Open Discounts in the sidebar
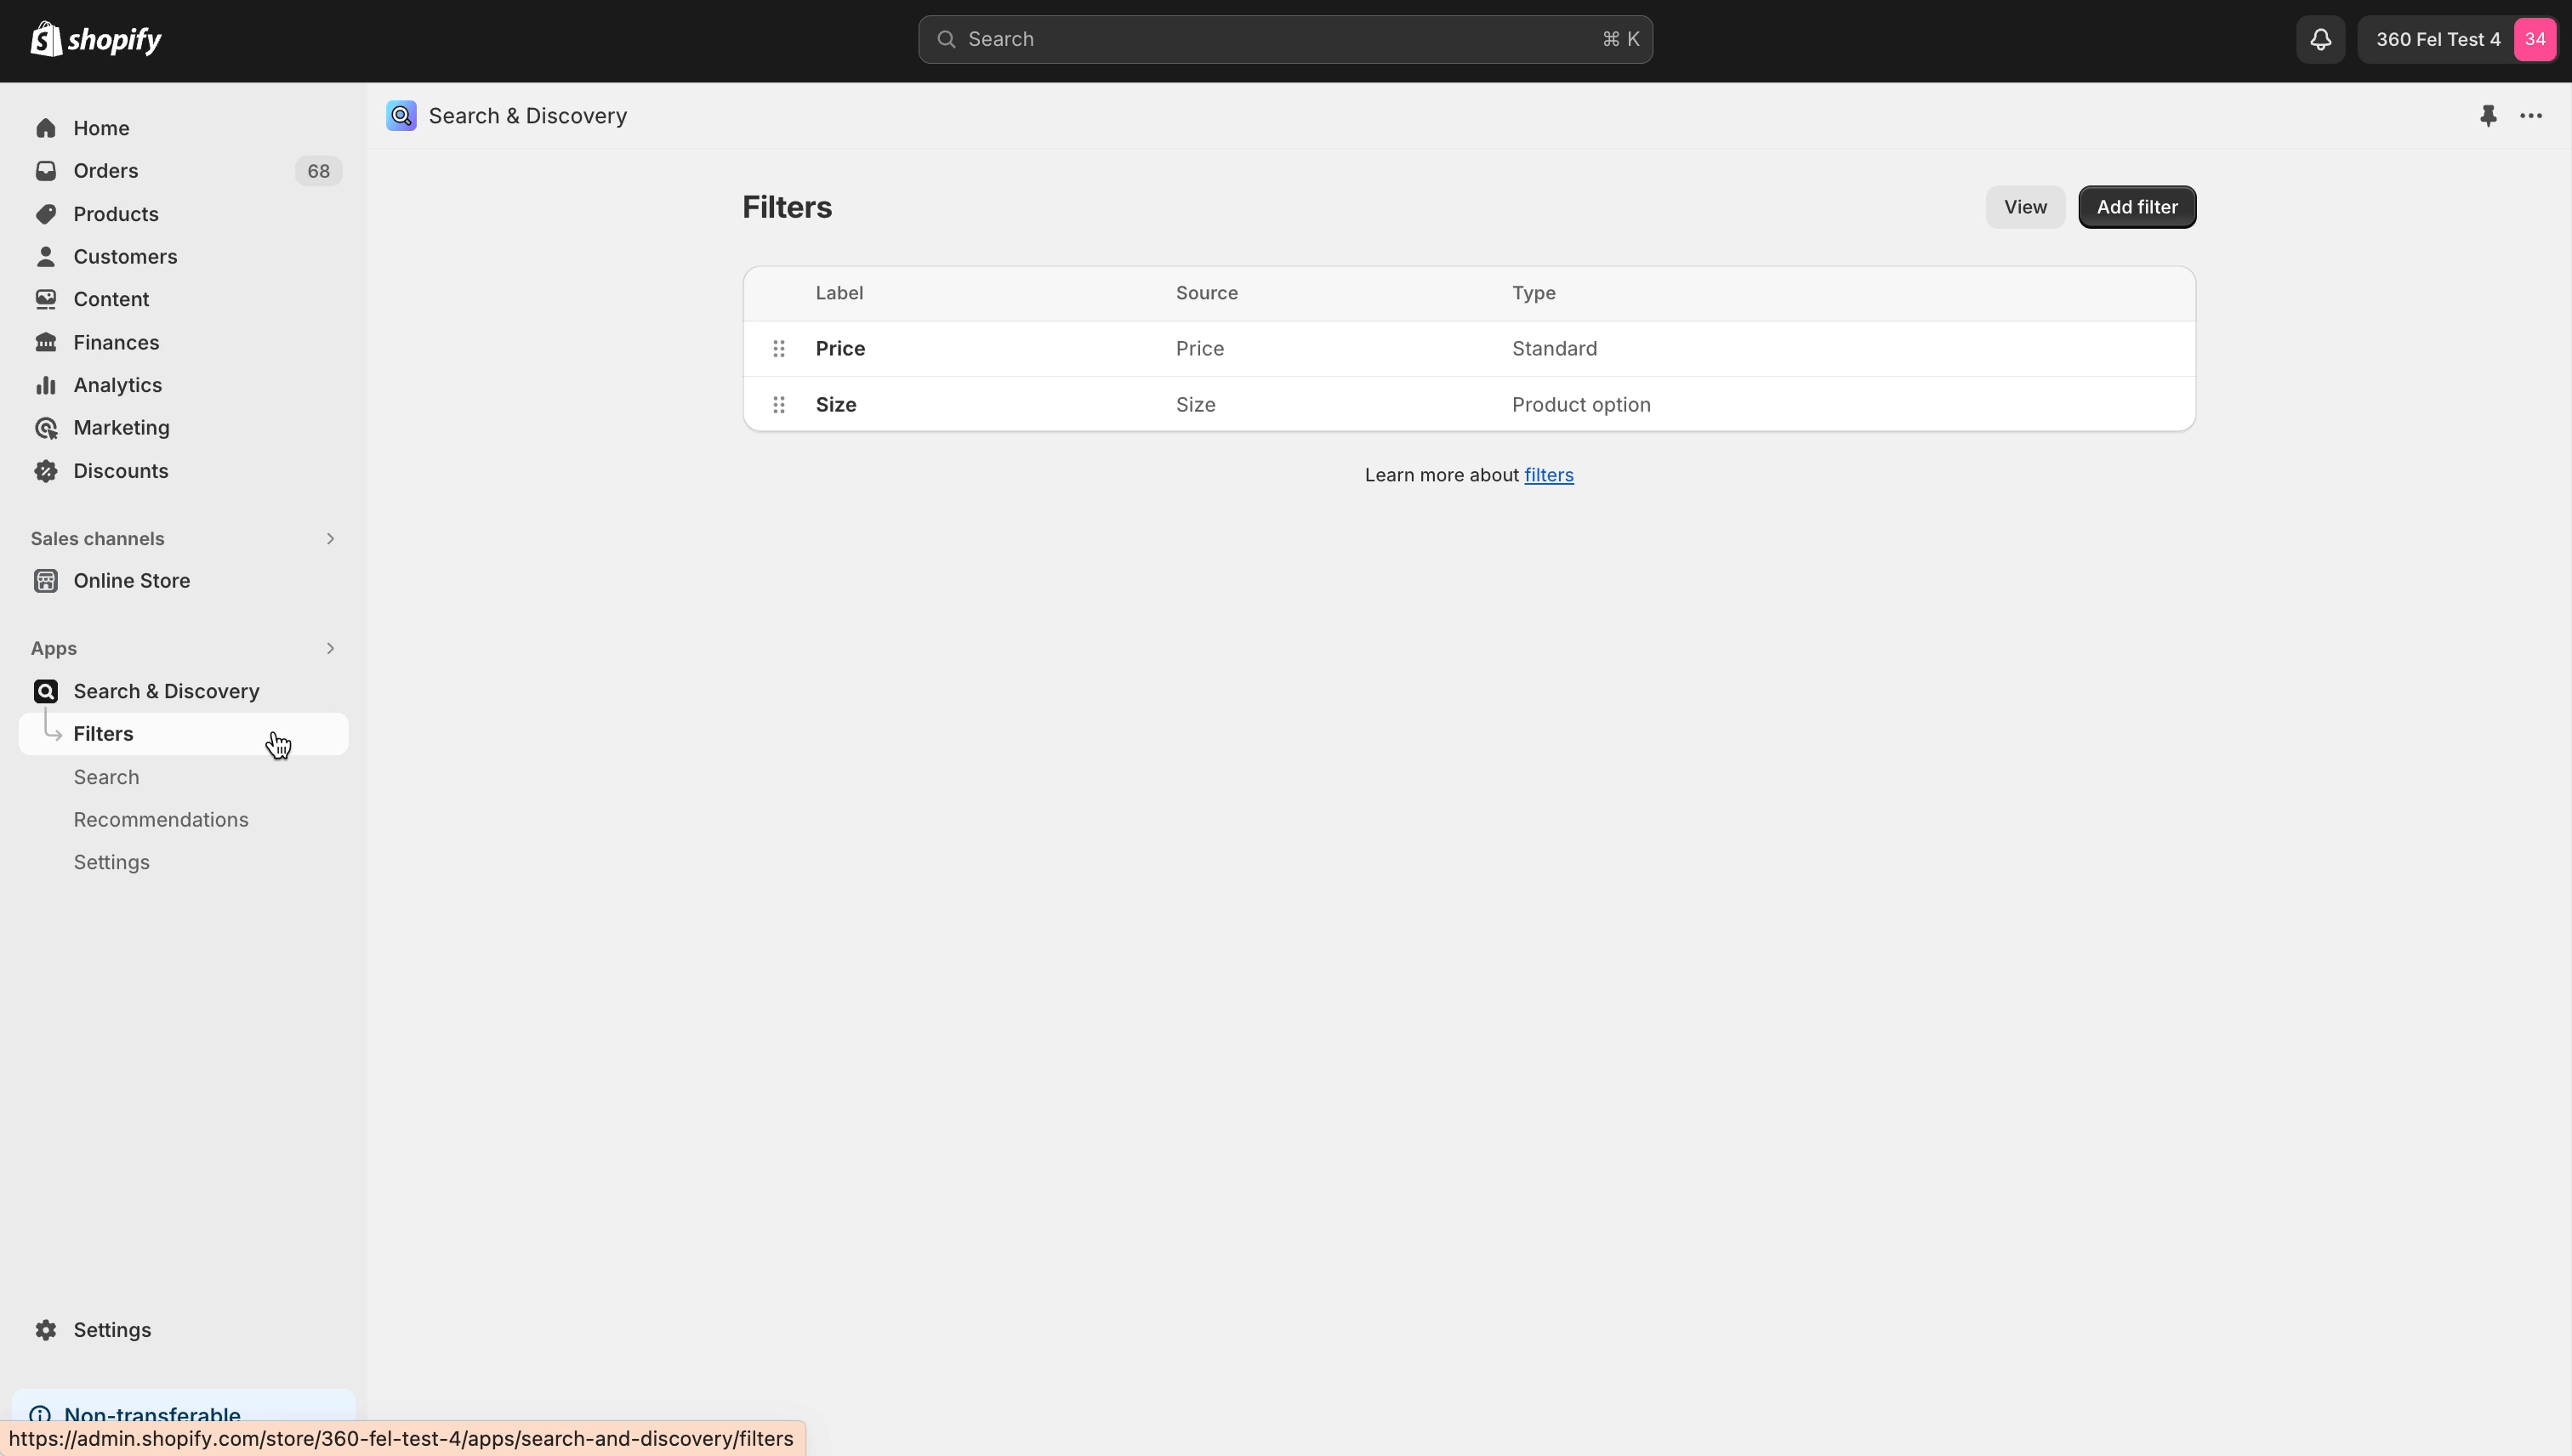This screenshot has height=1456, width=2572. click(x=184, y=471)
